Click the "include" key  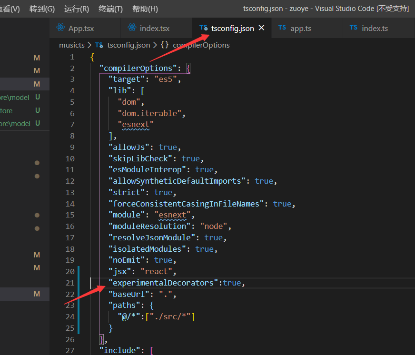click(119, 351)
